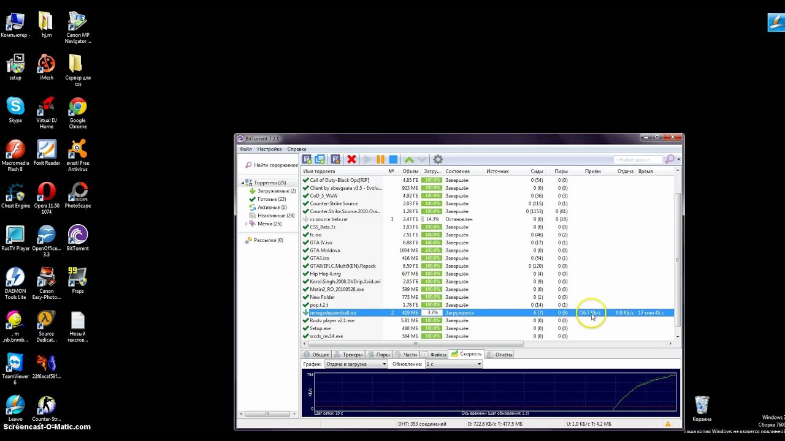Click the Add Torrent from URL icon
The width and height of the screenshot is (785, 441).
point(320,159)
